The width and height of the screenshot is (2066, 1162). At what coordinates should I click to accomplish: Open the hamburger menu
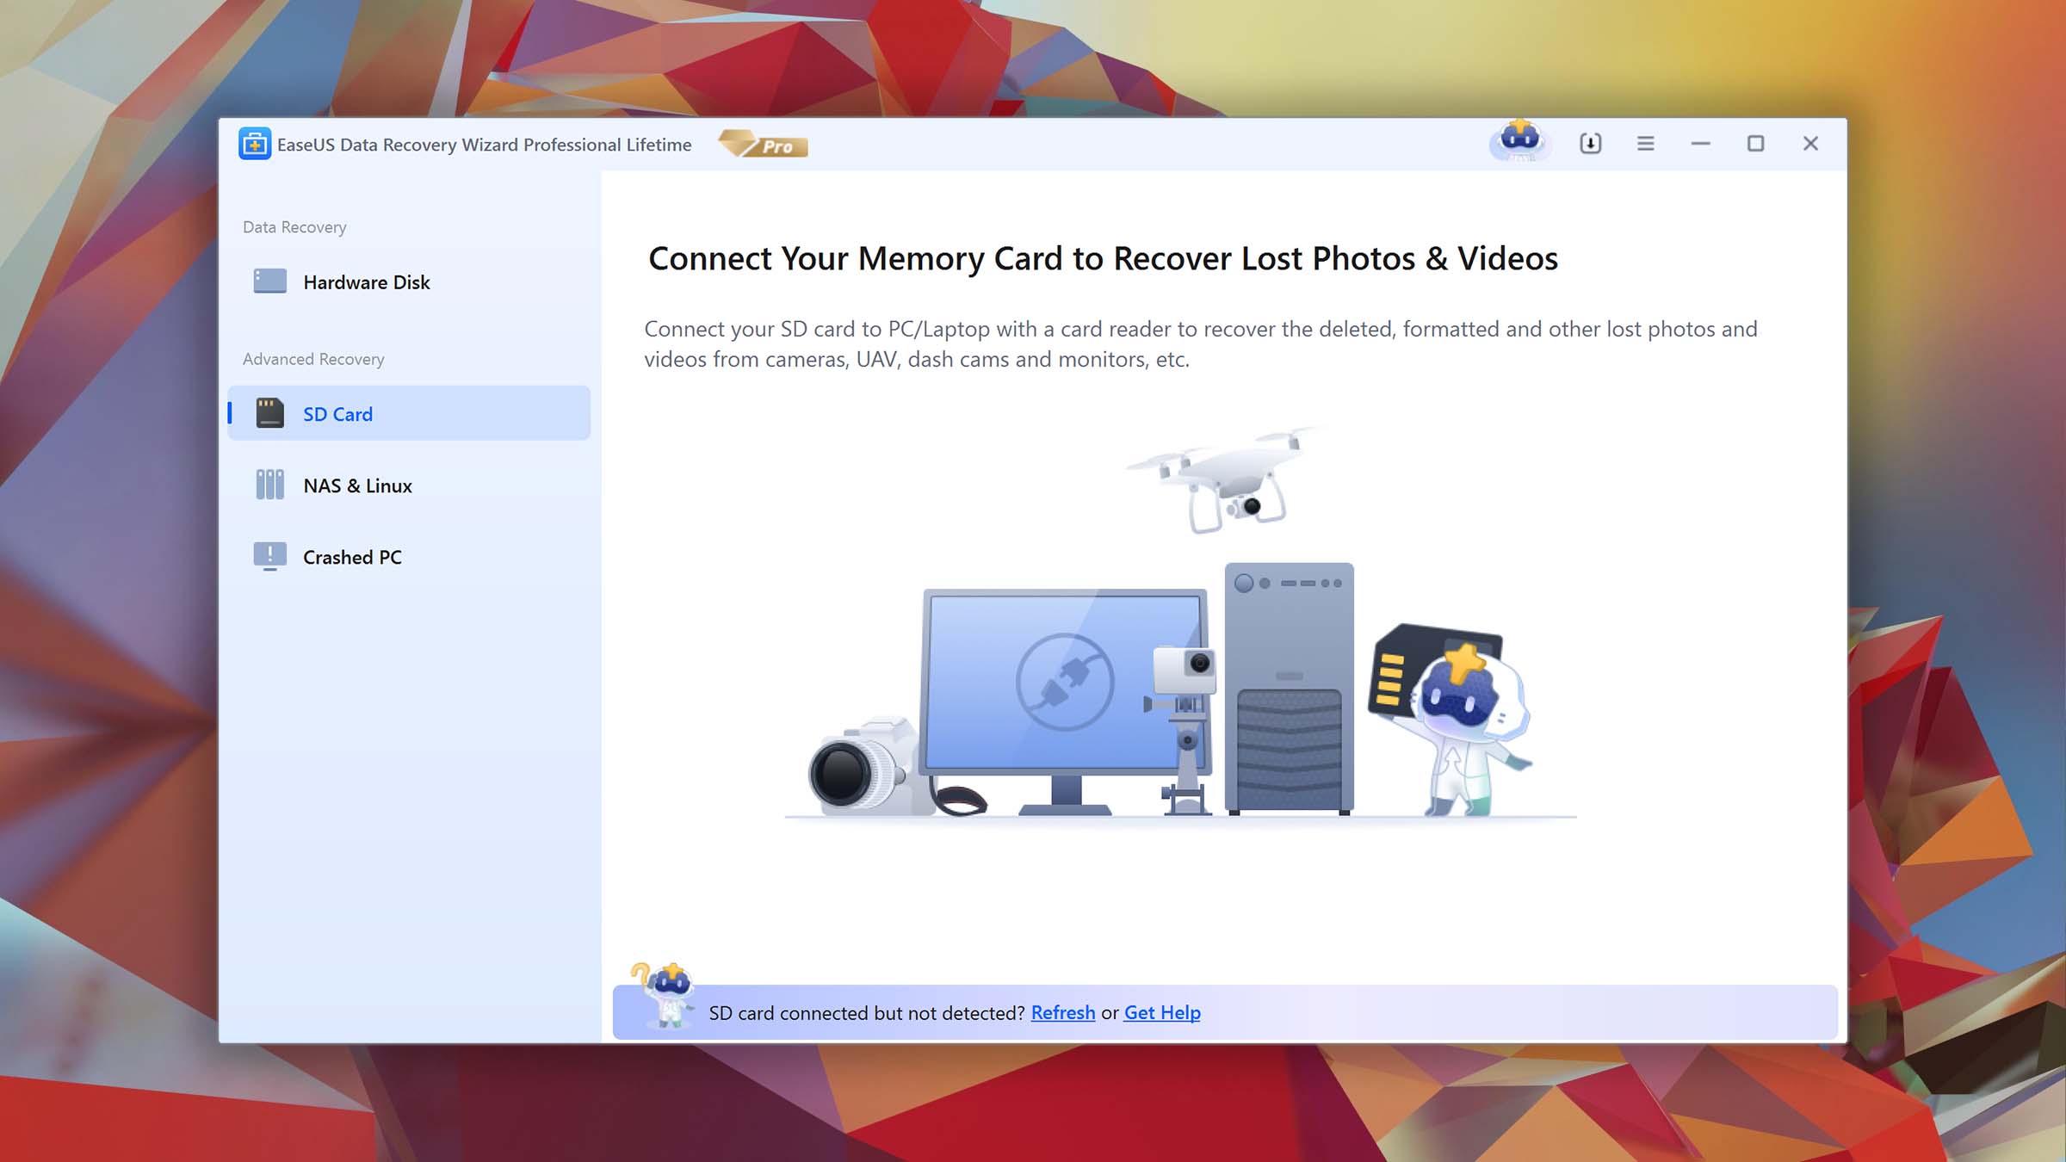coord(1645,144)
